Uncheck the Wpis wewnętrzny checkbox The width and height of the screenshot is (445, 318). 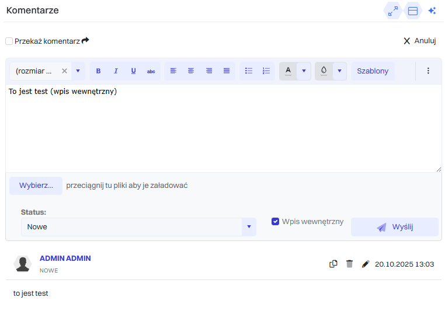coord(276,222)
